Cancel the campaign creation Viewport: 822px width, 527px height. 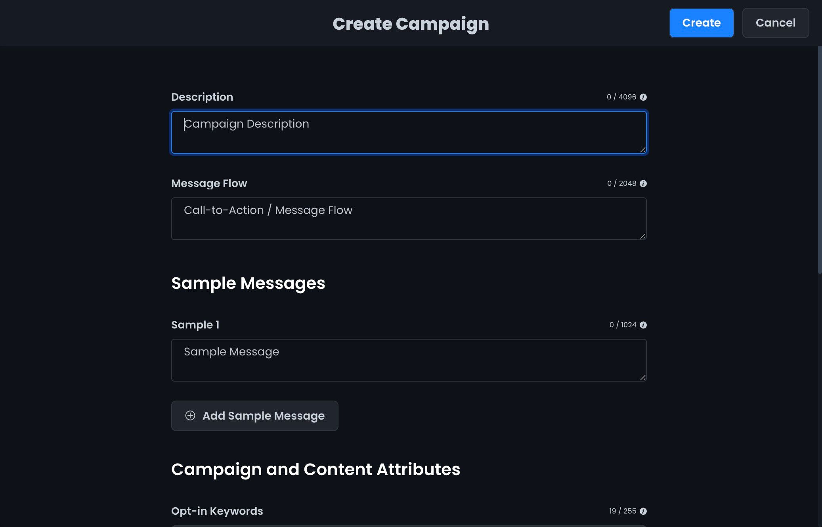click(775, 23)
